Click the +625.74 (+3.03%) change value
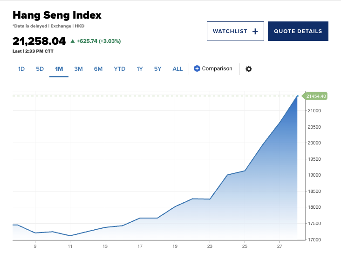This screenshot has width=341, height=260. [x=99, y=41]
